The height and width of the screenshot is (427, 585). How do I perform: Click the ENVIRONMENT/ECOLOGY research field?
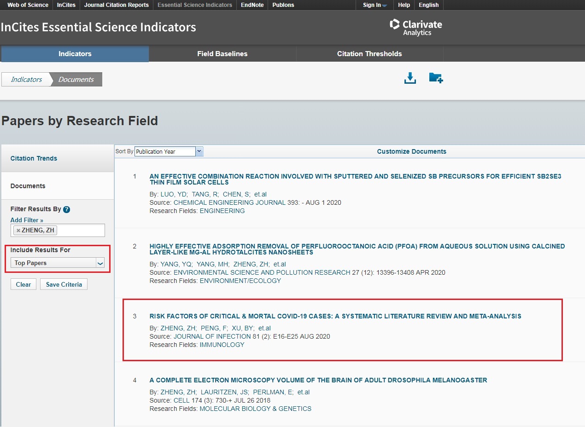coord(240,281)
